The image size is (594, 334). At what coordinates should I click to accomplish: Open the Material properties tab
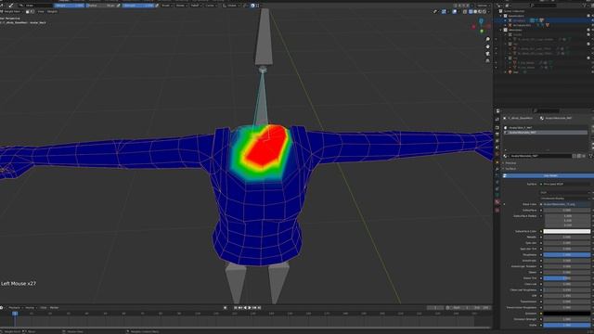[497, 202]
